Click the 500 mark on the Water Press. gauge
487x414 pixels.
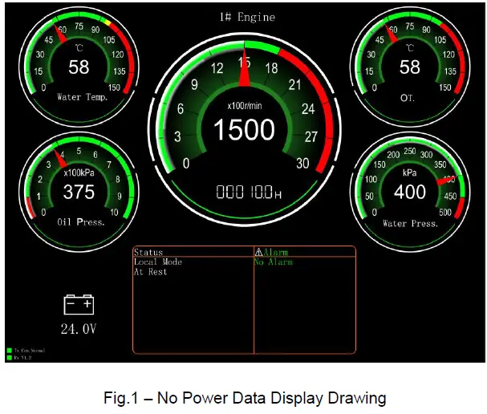pos(445,213)
